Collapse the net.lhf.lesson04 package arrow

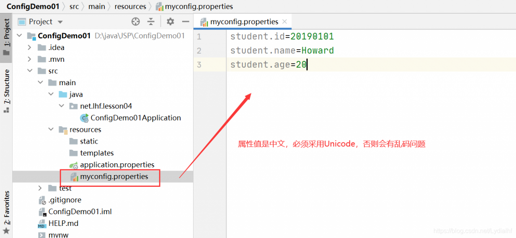(61, 106)
